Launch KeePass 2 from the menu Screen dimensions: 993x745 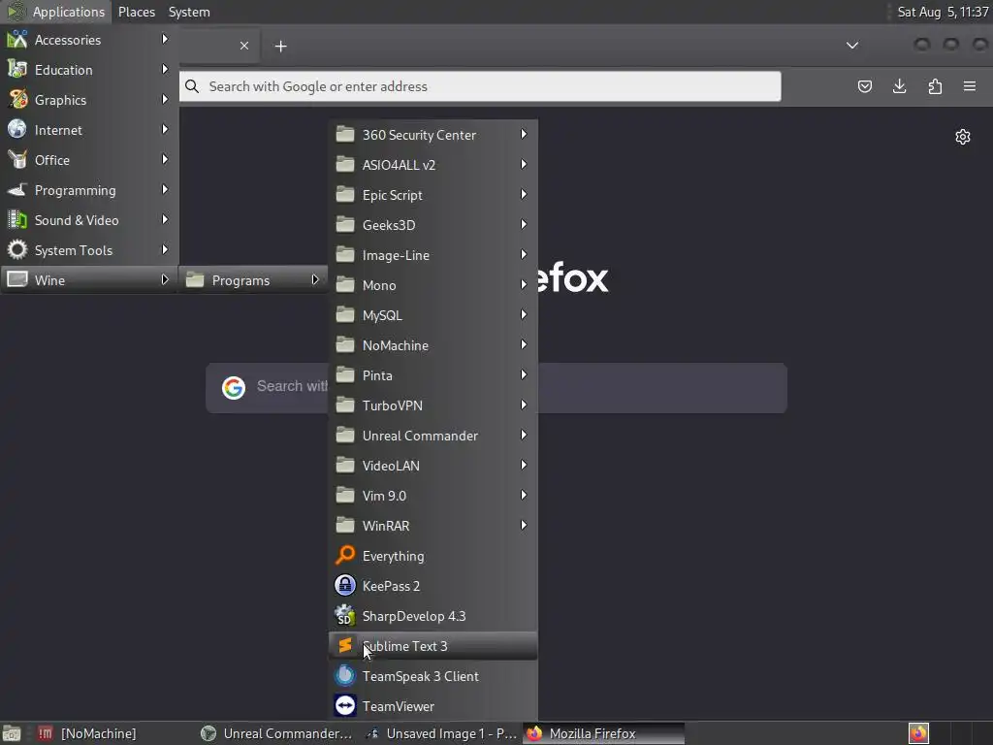coord(433,586)
